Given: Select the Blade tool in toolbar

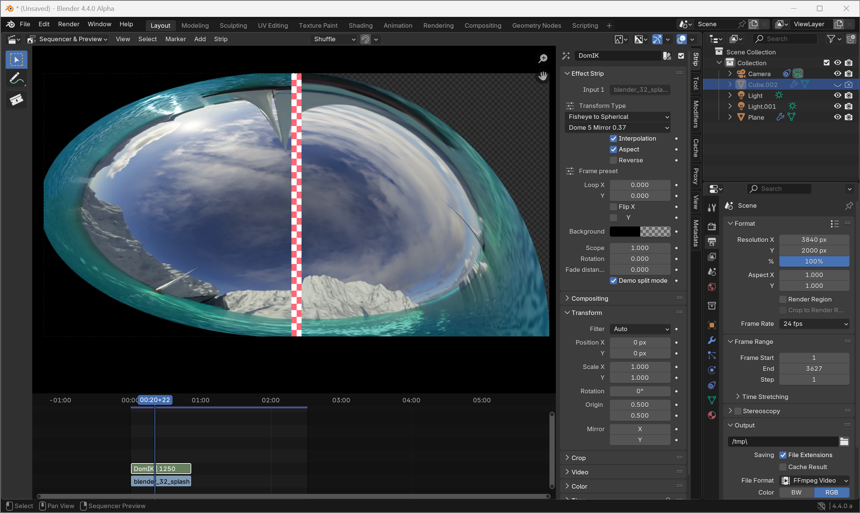Looking at the screenshot, I should (16, 100).
